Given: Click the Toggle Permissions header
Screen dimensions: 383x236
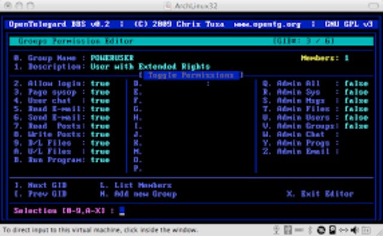Looking at the screenshot, I should (191, 75).
